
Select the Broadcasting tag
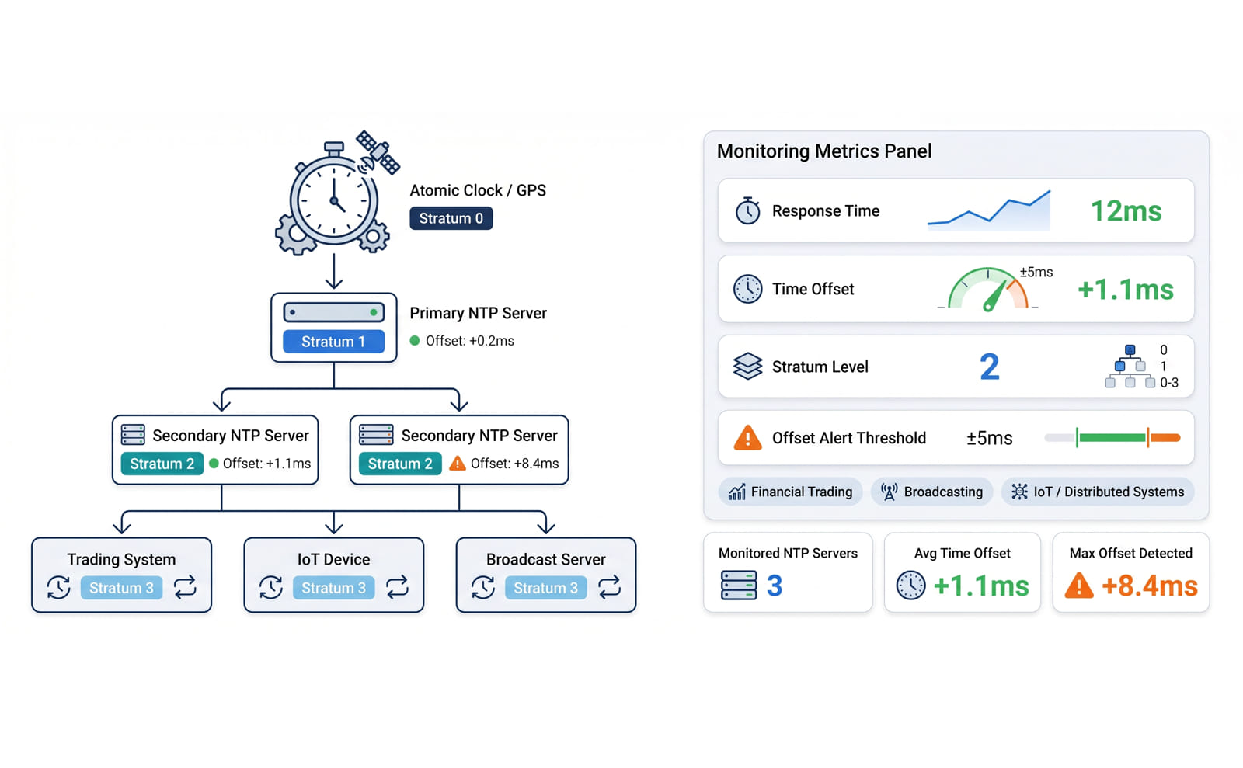(x=931, y=492)
